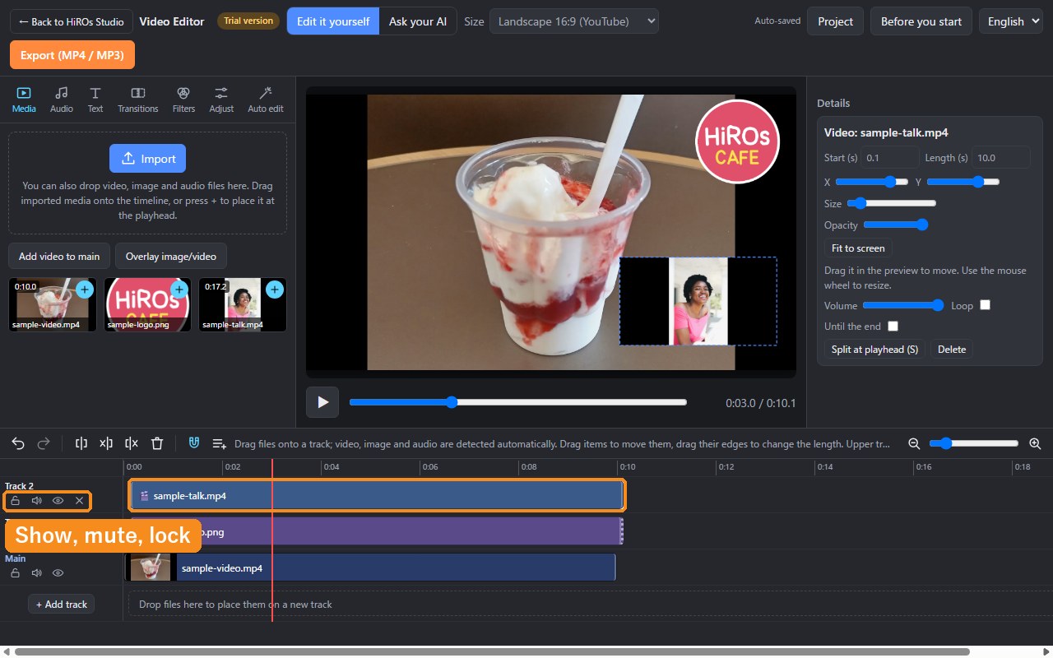The width and height of the screenshot is (1053, 658).
Task: Click the split clip at playhead icon
Action: (x=81, y=443)
